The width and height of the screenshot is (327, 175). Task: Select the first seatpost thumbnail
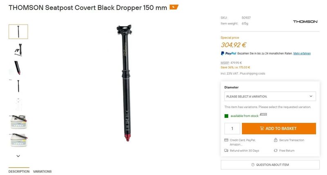[x=18, y=32]
